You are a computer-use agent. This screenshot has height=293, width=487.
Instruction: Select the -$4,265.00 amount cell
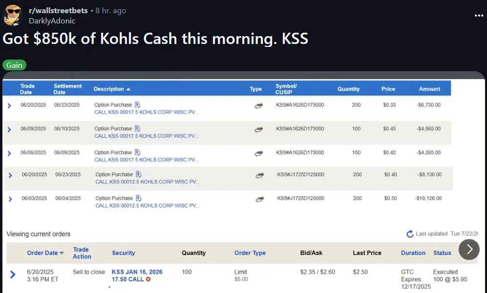(428, 152)
